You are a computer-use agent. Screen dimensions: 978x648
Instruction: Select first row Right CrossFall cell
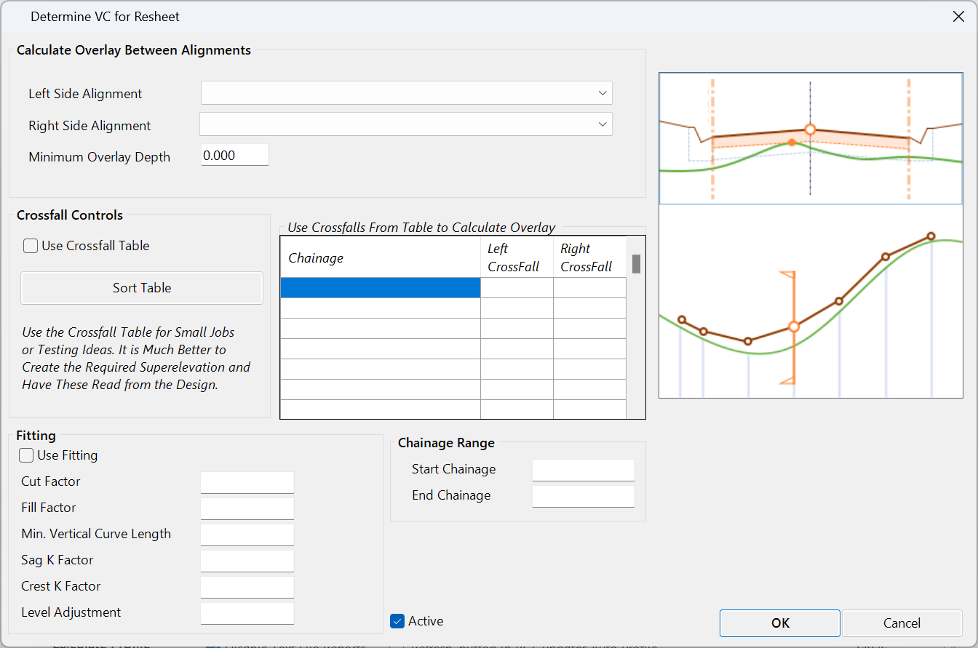click(x=589, y=288)
